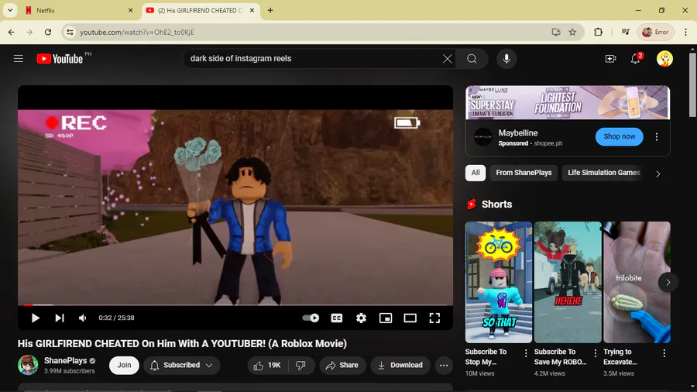Open a new browser tab

[x=270, y=10]
